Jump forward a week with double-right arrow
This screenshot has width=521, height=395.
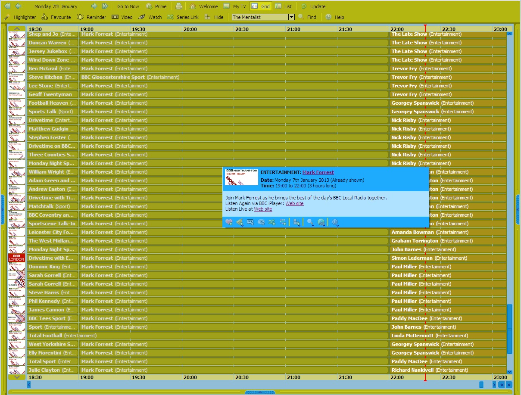(105, 6)
